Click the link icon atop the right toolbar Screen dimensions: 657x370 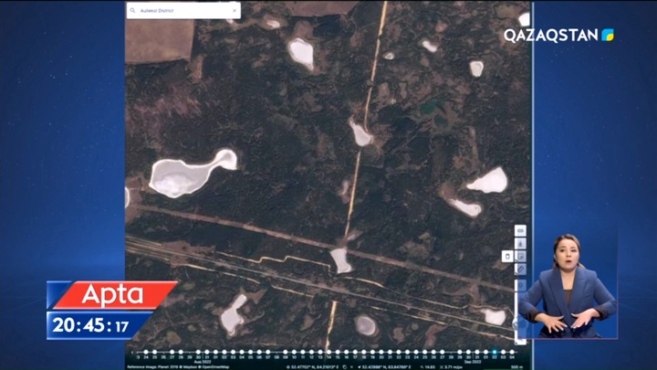[x=520, y=231]
